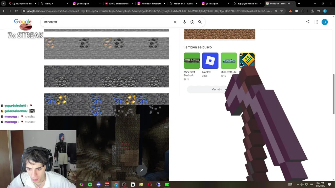Open the Chrome extensions menu

tap(303, 11)
